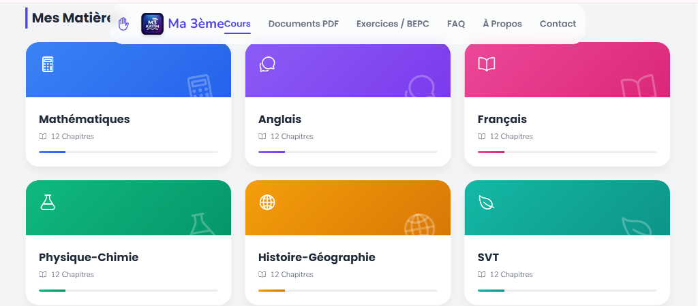Screen dimensions: 698x306
Task: Navigate to À Propos page
Action: tap(502, 24)
